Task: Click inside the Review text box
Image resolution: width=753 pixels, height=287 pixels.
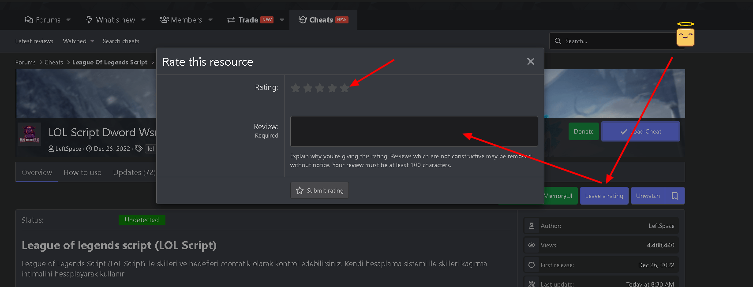Action: 414,131
